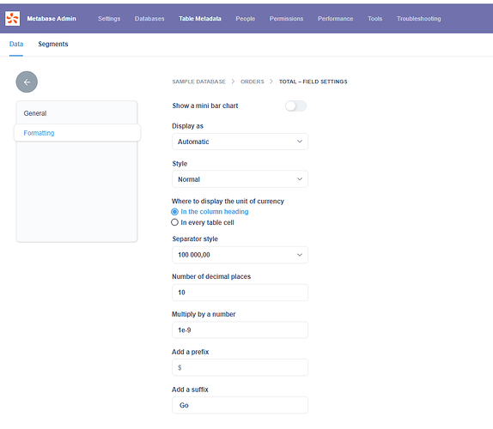Switch to the Segments tab
The height and width of the screenshot is (429, 493).
(53, 44)
